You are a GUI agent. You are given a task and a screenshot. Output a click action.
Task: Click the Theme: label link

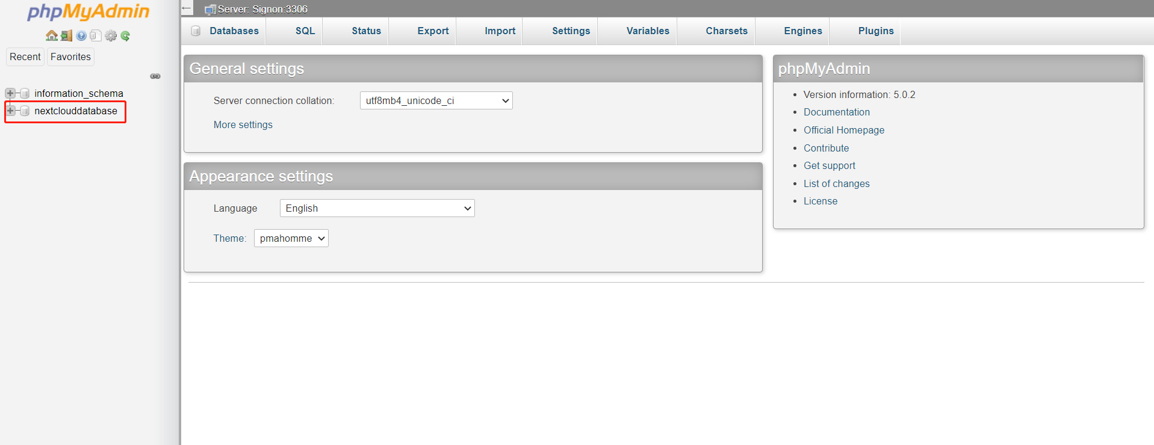click(x=230, y=238)
